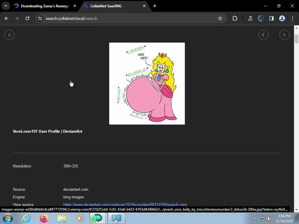Restore down the browser window
Image resolution: width=299 pixels, height=224 pixels.
pyautogui.click(x=279, y=6)
